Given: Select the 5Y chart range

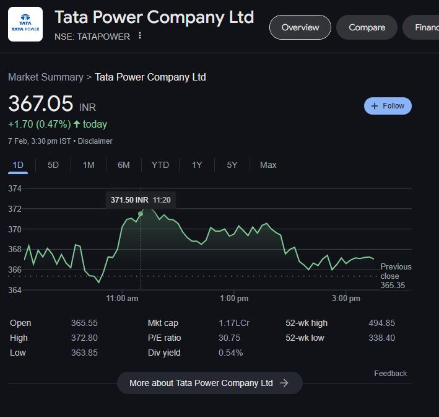Looking at the screenshot, I should (x=232, y=165).
